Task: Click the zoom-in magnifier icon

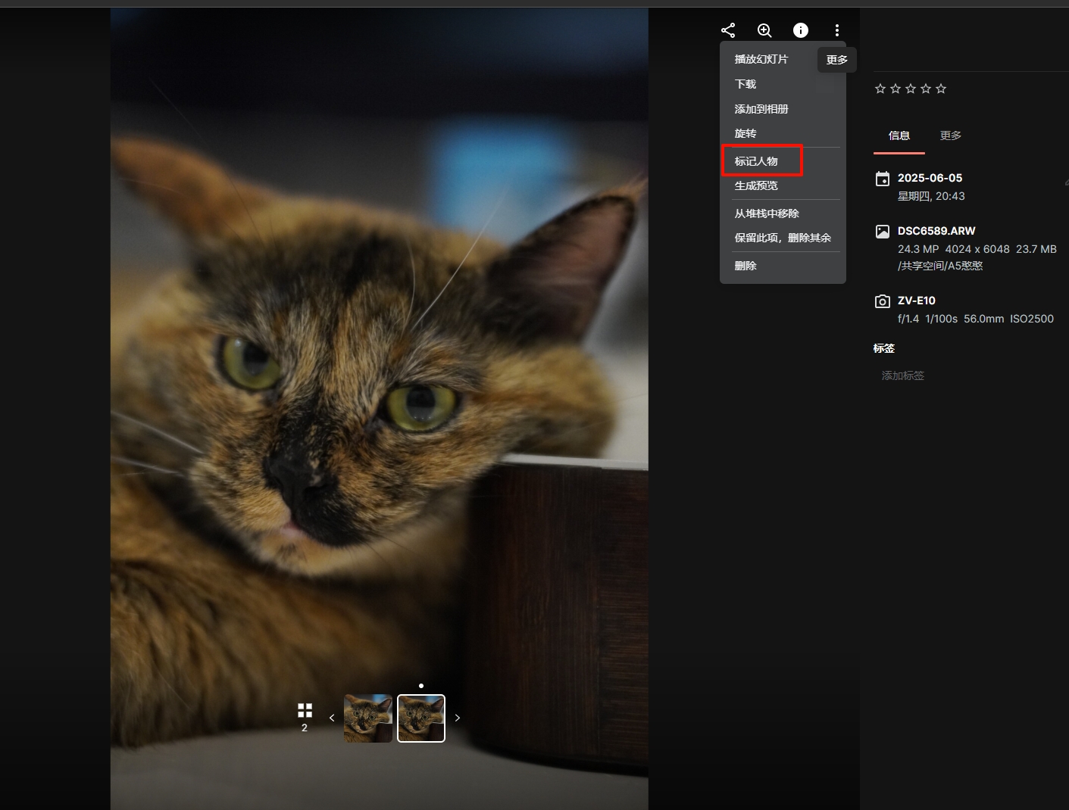Action: click(764, 30)
